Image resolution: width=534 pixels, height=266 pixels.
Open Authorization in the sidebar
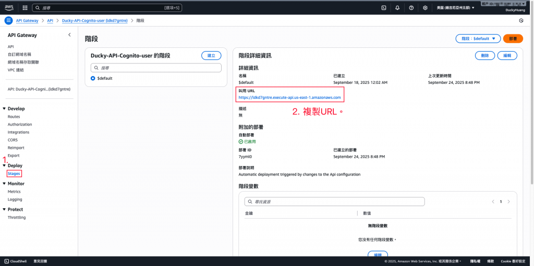(20, 124)
